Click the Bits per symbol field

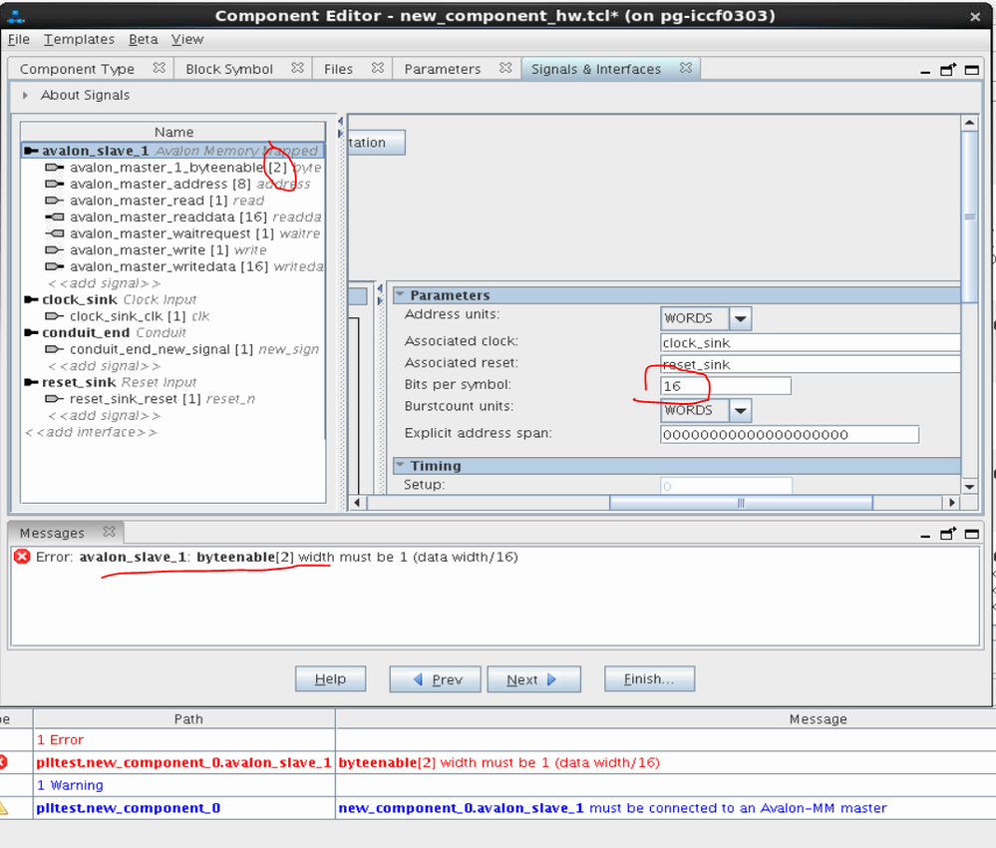pyautogui.click(x=725, y=386)
